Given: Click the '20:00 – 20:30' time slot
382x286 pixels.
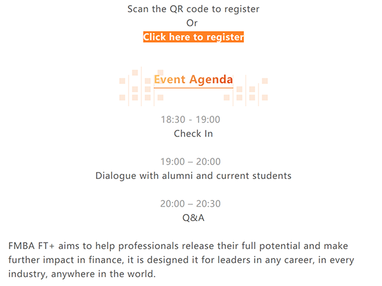Looking at the screenshot, I should tap(190, 204).
